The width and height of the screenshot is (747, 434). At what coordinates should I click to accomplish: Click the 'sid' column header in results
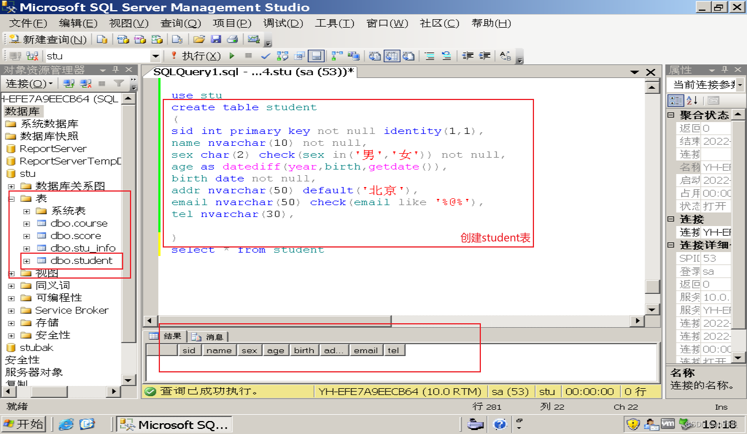pyautogui.click(x=189, y=350)
